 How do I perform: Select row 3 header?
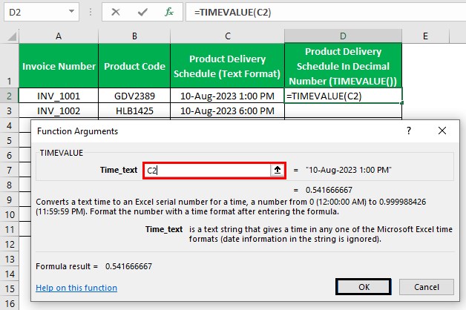(9, 111)
